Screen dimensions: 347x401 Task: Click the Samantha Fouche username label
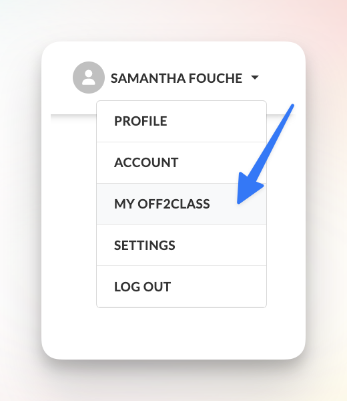point(176,78)
